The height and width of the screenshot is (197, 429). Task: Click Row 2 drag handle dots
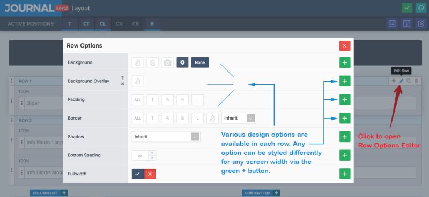[11, 120]
